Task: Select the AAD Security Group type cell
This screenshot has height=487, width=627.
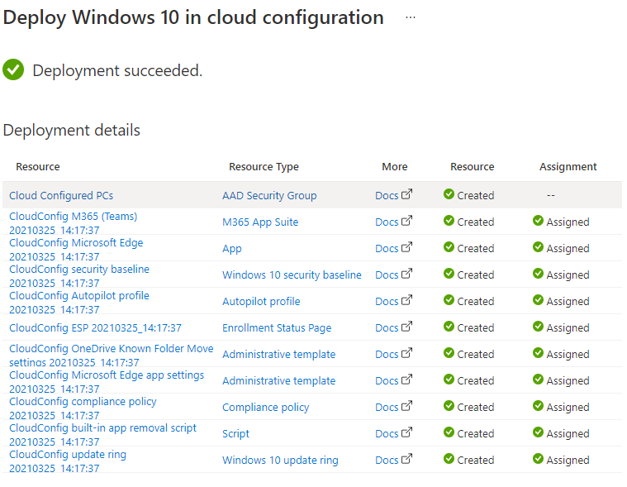Action: point(269,195)
